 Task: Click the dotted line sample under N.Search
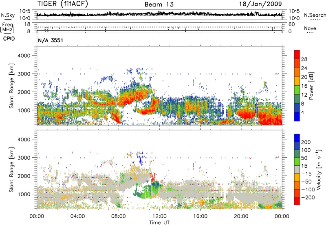pyautogui.click(x=315, y=19)
